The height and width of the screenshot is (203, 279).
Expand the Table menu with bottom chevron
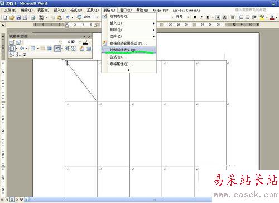(x=128, y=70)
